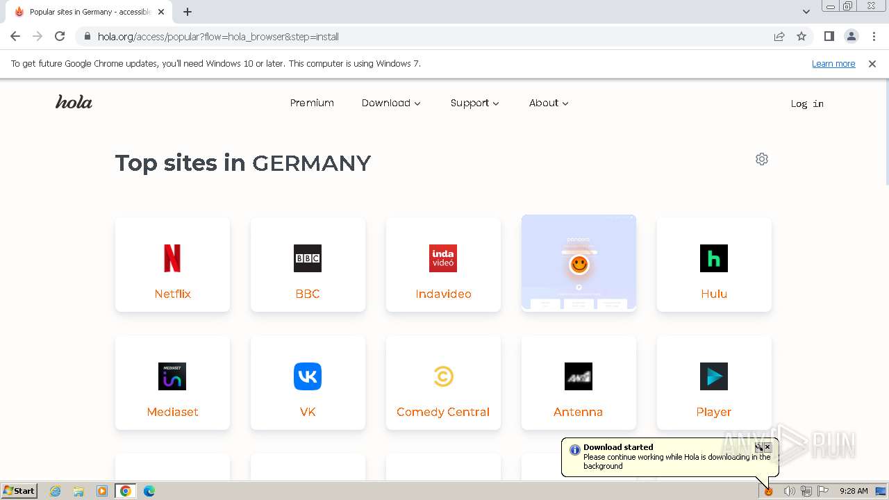Go forward in browser history
This screenshot has width=889, height=500.
pyautogui.click(x=38, y=36)
